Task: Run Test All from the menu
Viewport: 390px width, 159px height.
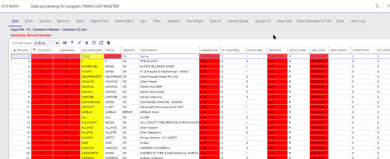Action: coord(215,21)
